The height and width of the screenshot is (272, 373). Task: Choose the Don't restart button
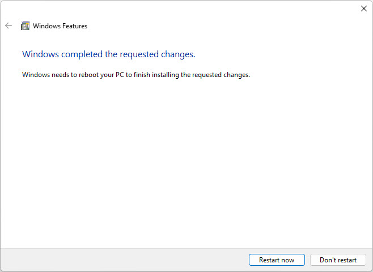(338, 260)
